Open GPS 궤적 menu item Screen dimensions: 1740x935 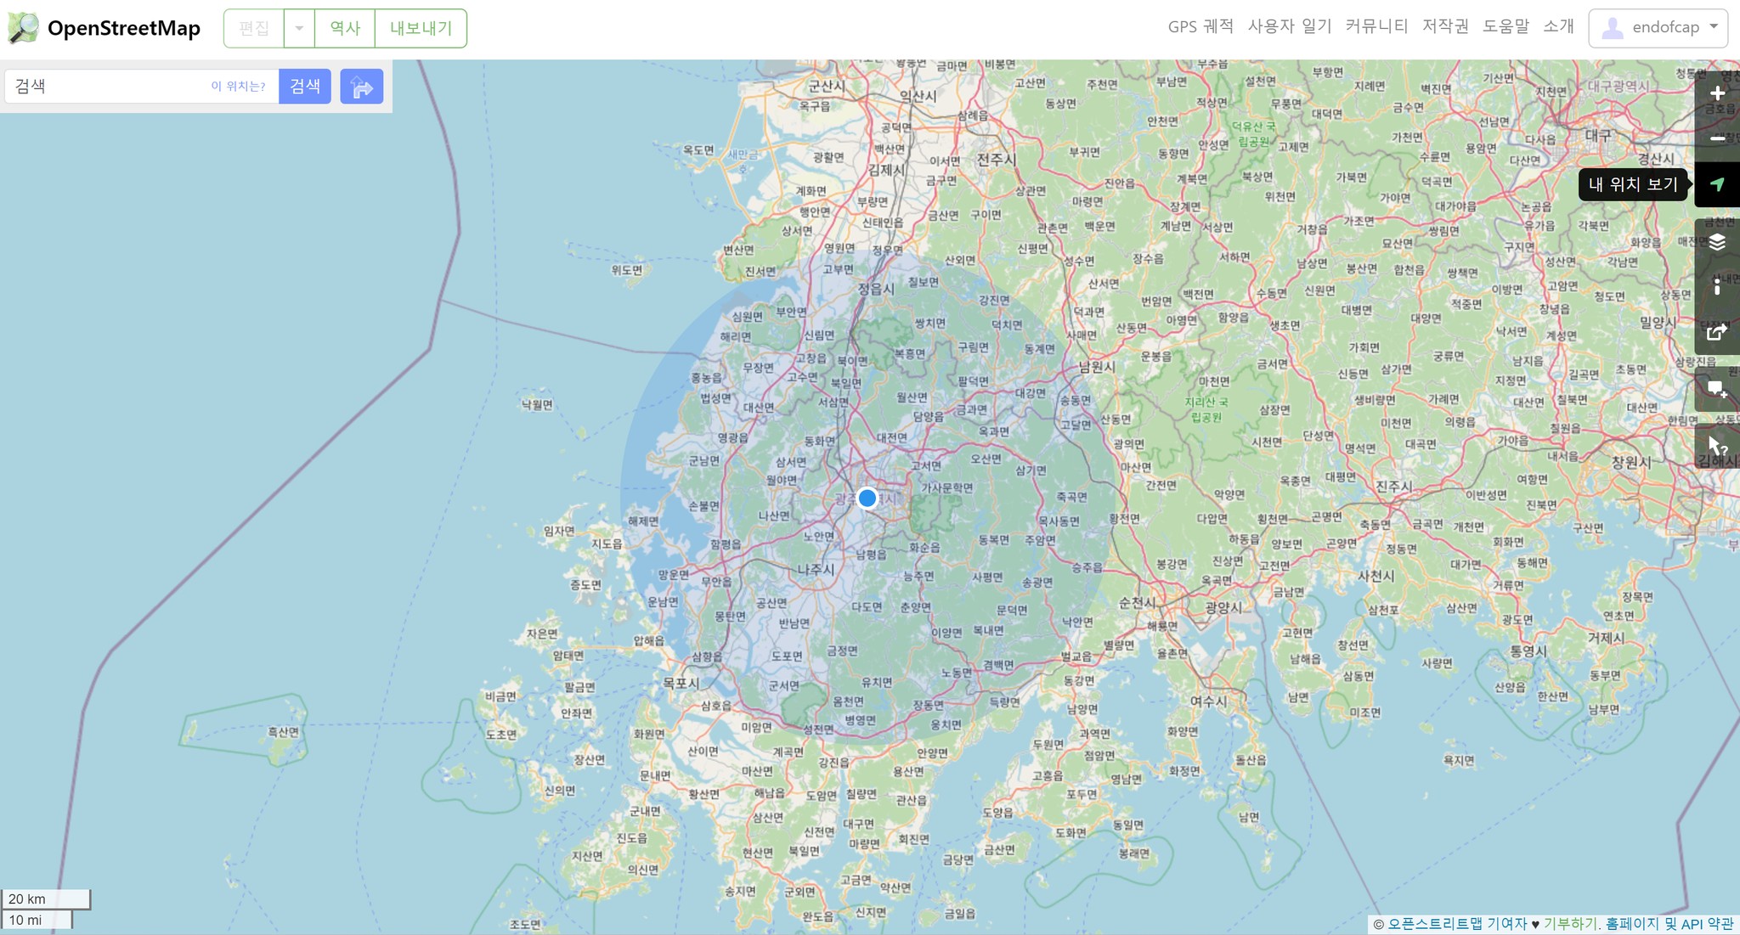1200,26
